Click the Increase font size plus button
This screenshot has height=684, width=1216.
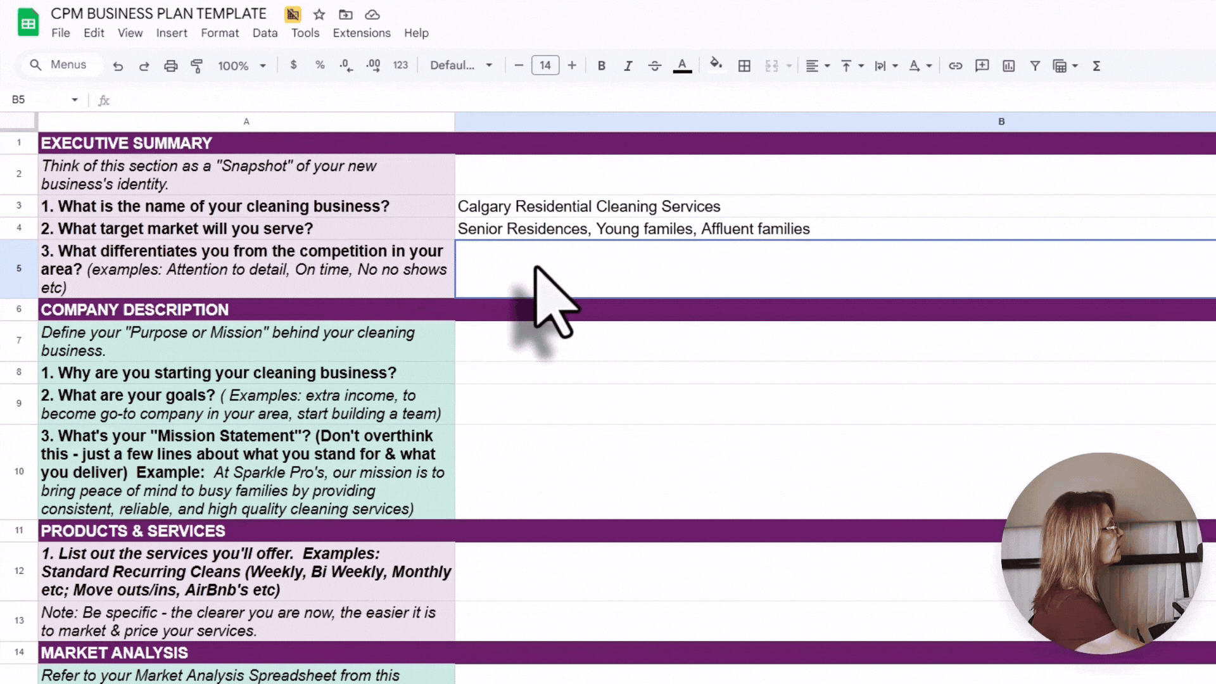(572, 65)
